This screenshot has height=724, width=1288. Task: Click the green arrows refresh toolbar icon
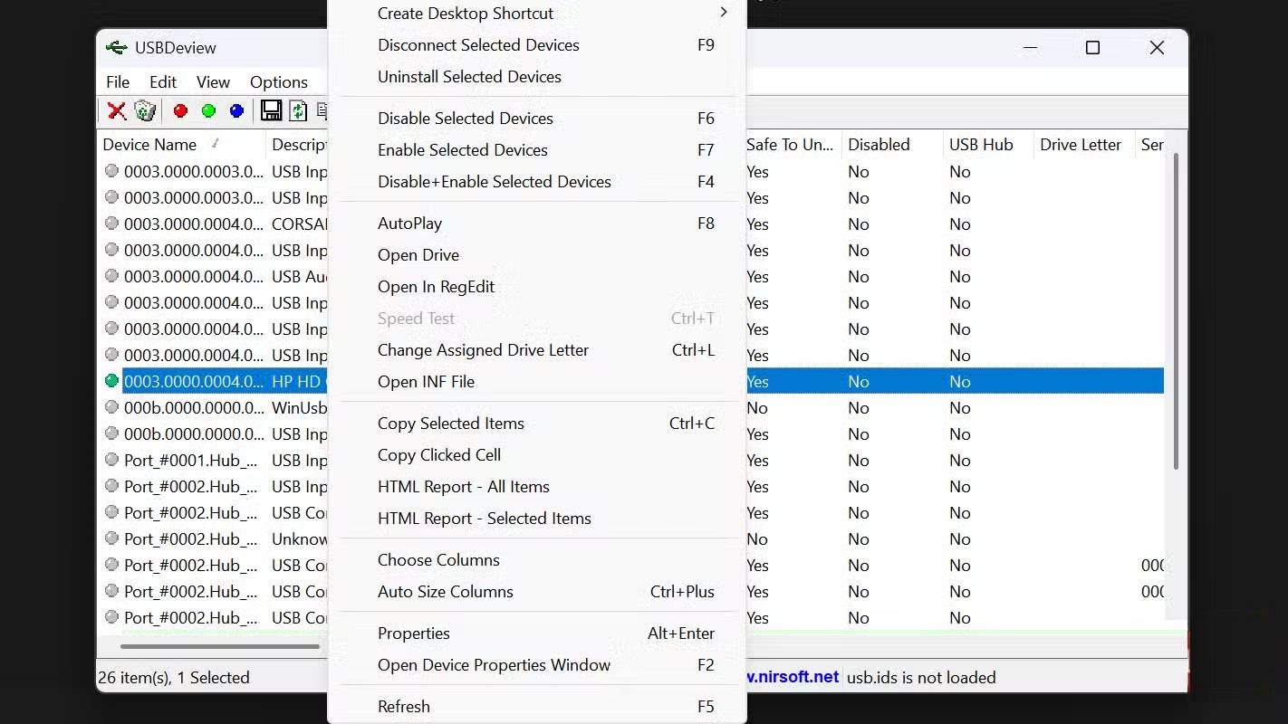coord(298,110)
